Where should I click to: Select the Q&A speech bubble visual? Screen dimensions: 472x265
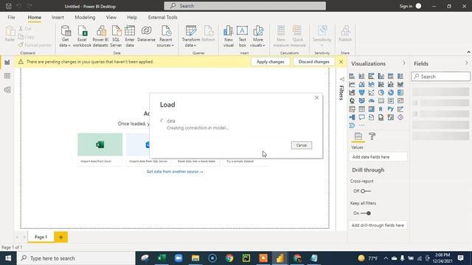tap(361, 118)
